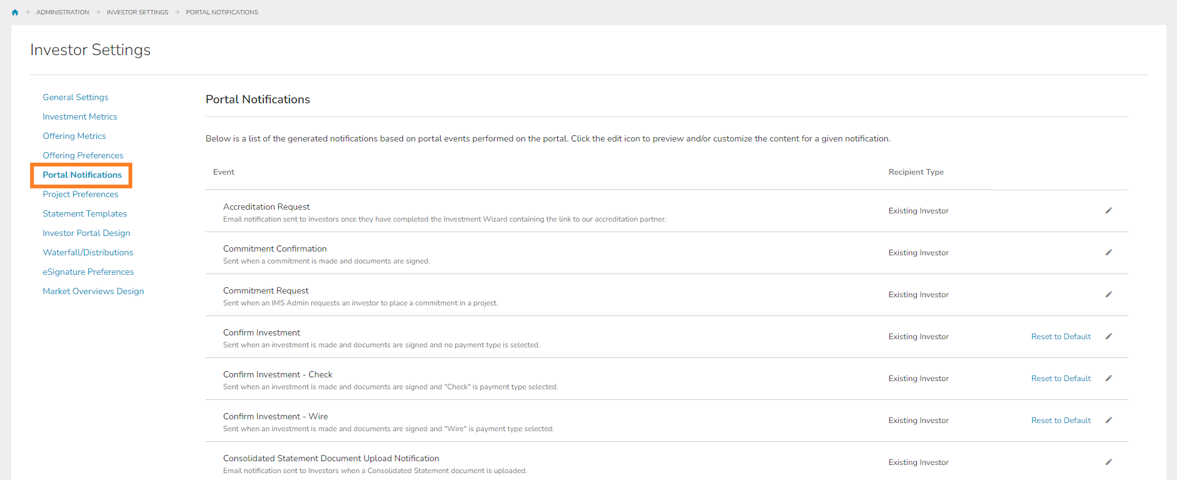This screenshot has width=1177, height=480.
Task: Reset Confirm Investment - Check to default
Action: coord(1060,379)
